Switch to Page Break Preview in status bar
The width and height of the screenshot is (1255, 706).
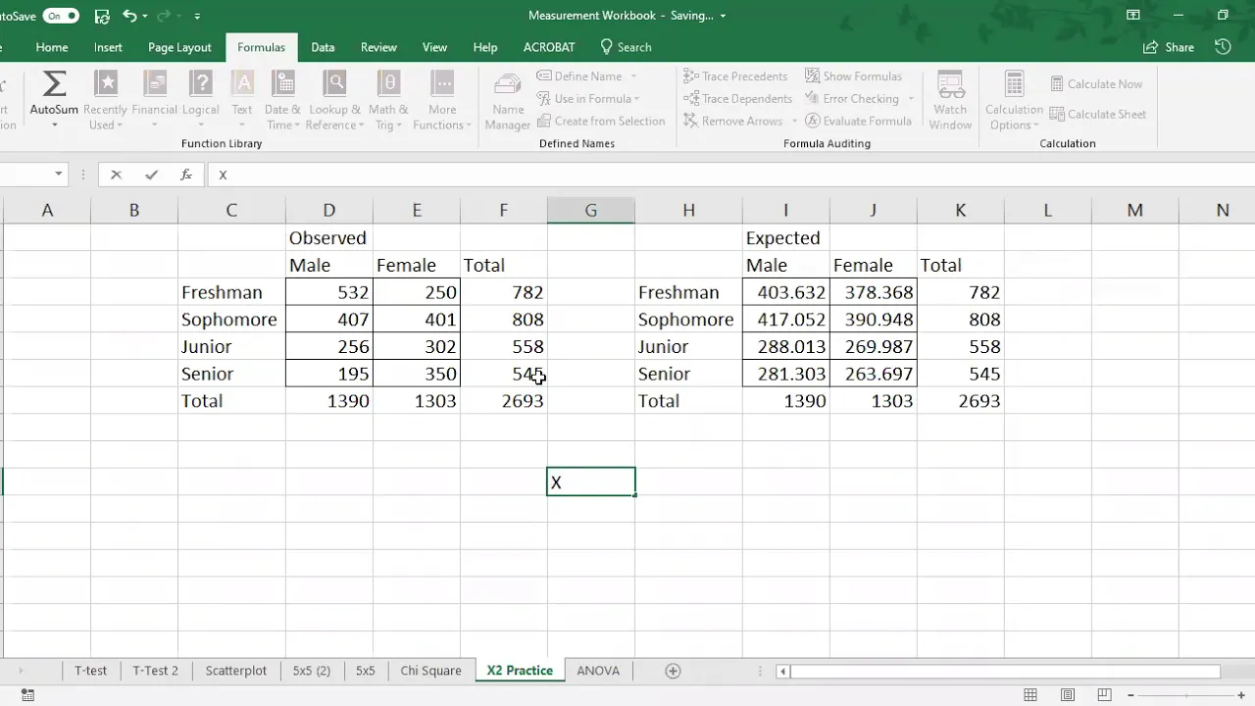click(1105, 695)
